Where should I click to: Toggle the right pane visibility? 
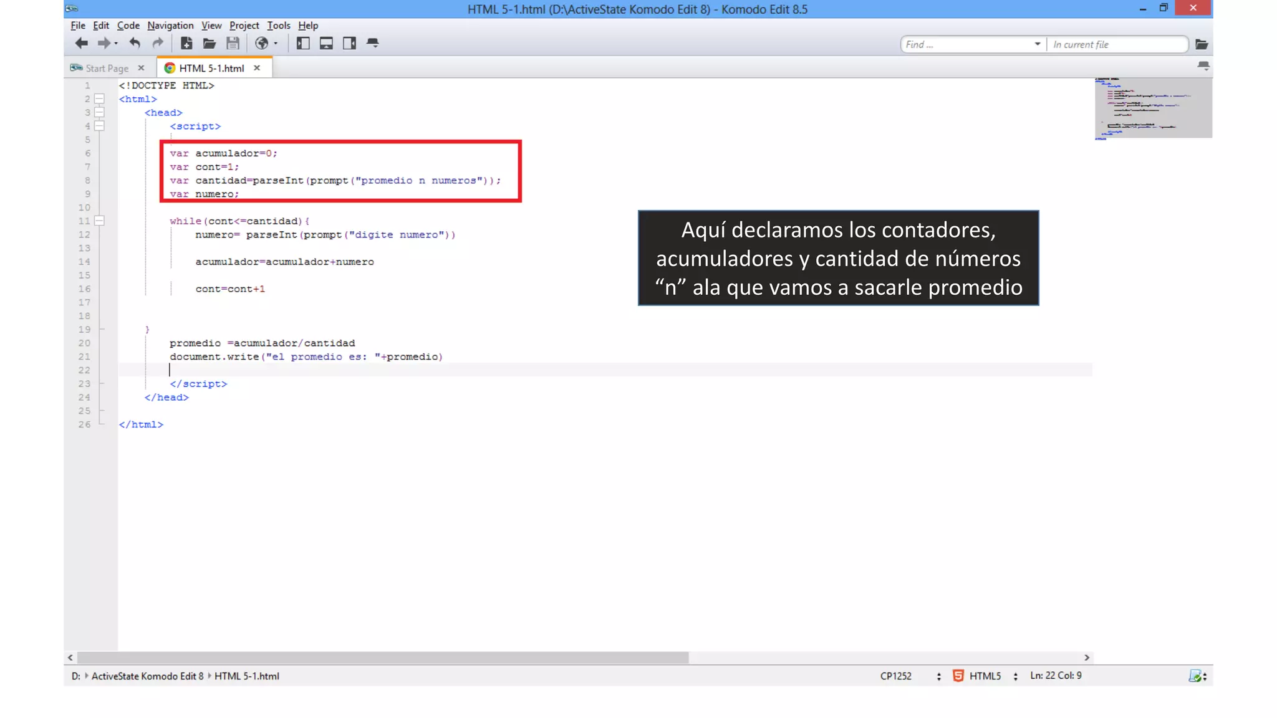[349, 43]
